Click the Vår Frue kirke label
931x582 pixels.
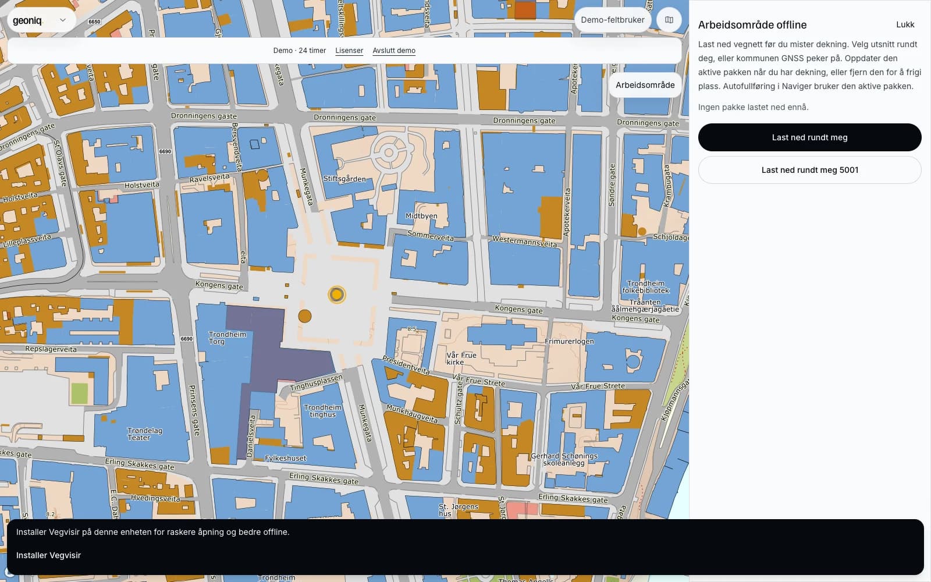point(461,359)
